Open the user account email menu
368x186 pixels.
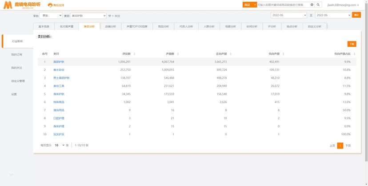coord(343,5)
